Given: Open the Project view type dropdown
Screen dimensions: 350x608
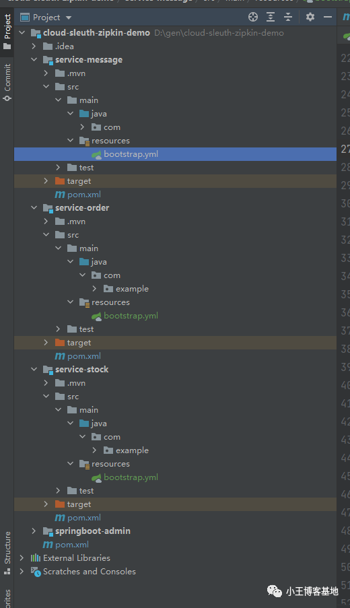Looking at the screenshot, I should [46, 18].
